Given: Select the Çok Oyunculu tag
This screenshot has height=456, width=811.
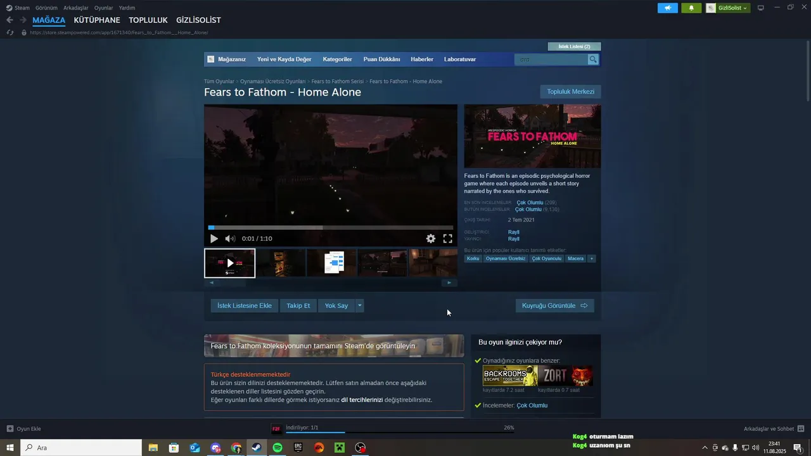Looking at the screenshot, I should [x=547, y=258].
